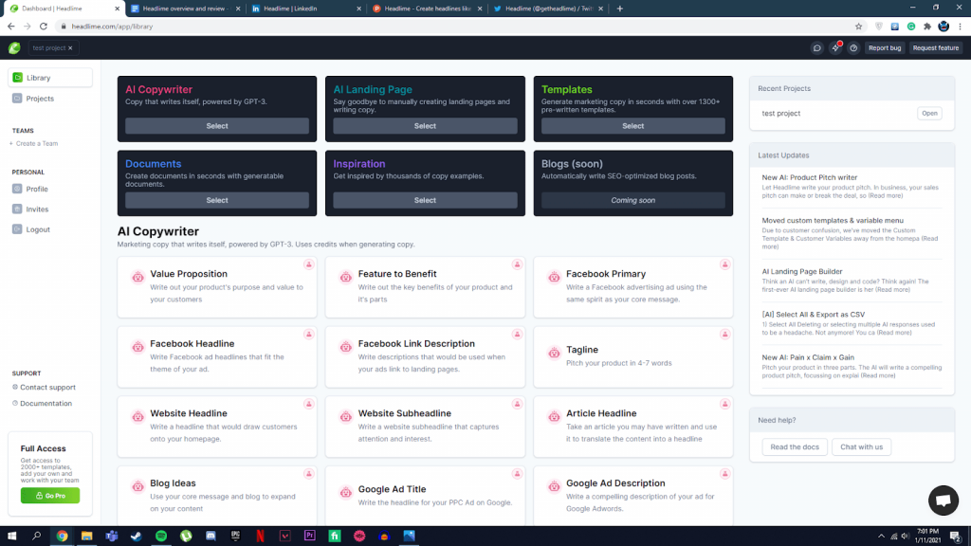Open Discord from the taskbar
This screenshot has width=971, height=546.
pyautogui.click(x=211, y=537)
